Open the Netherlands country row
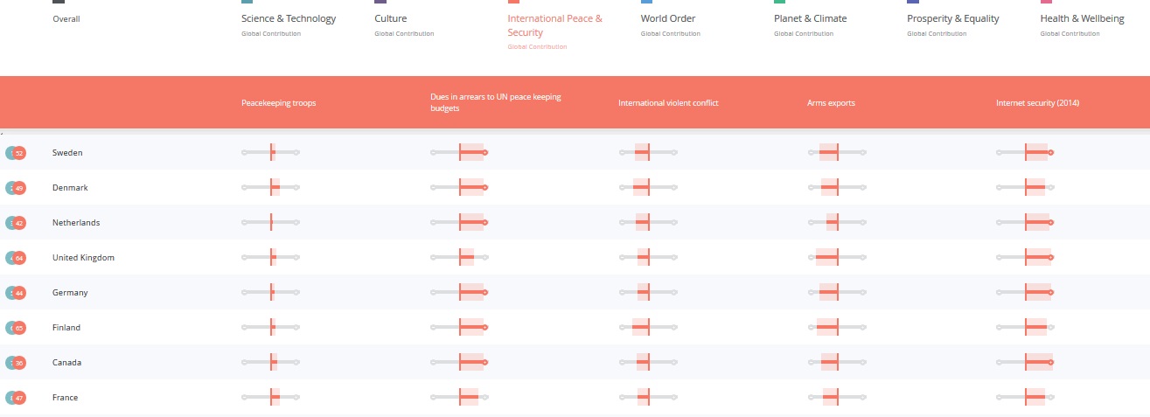Viewport: 1150px width, 417px height. pyautogui.click(x=575, y=223)
